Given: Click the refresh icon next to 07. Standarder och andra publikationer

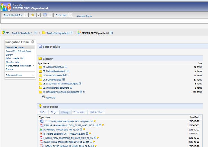Looking at the screenshot, I should click(x=84, y=92).
